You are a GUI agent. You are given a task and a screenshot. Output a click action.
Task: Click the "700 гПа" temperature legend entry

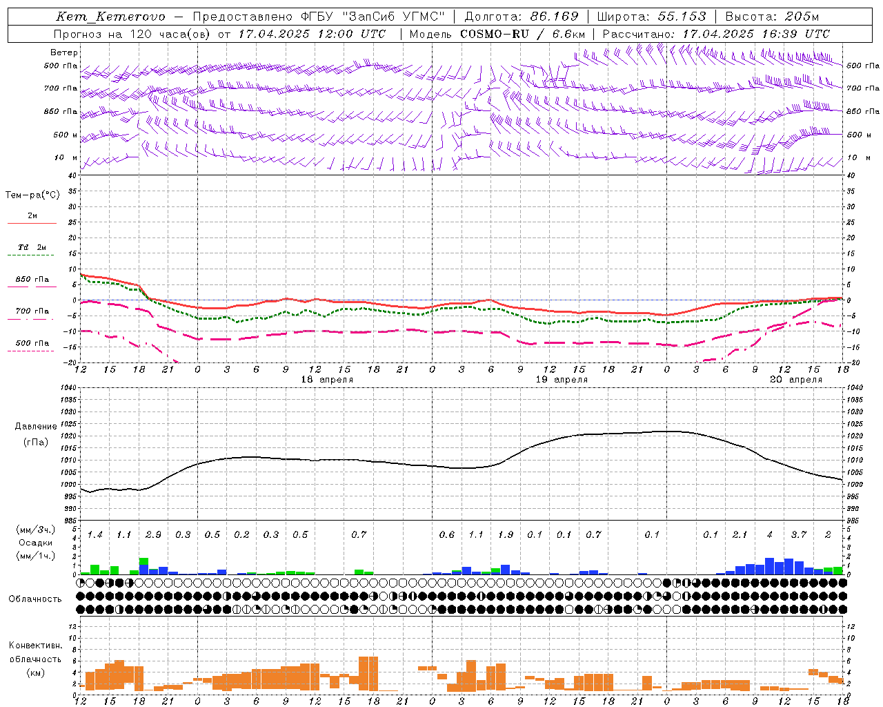32,311
